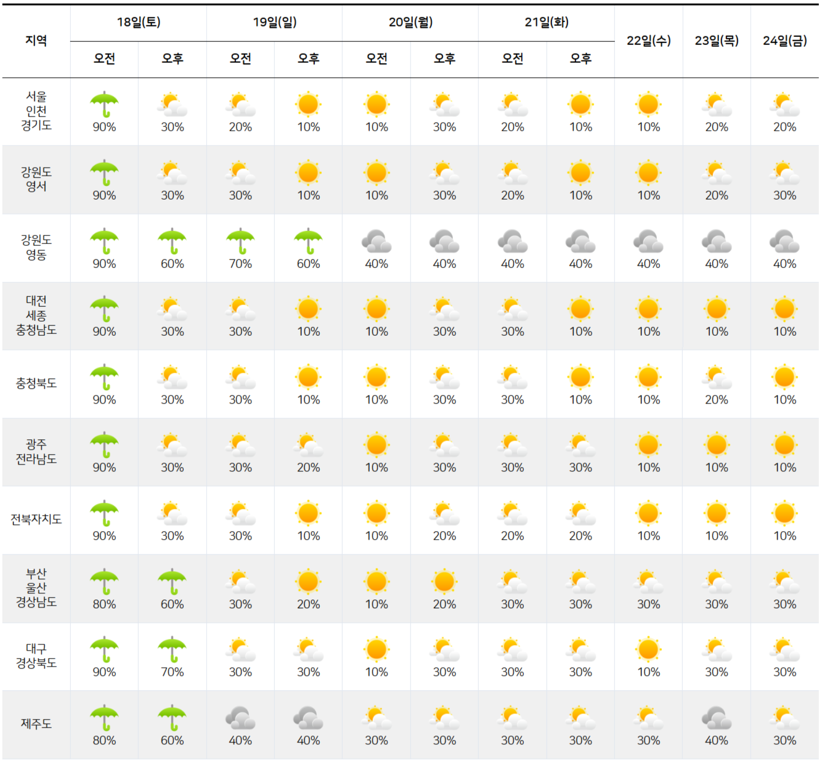Screen dimensions: 822x764
Task: Click the 충청북도 region label
Action: [x=36, y=383]
